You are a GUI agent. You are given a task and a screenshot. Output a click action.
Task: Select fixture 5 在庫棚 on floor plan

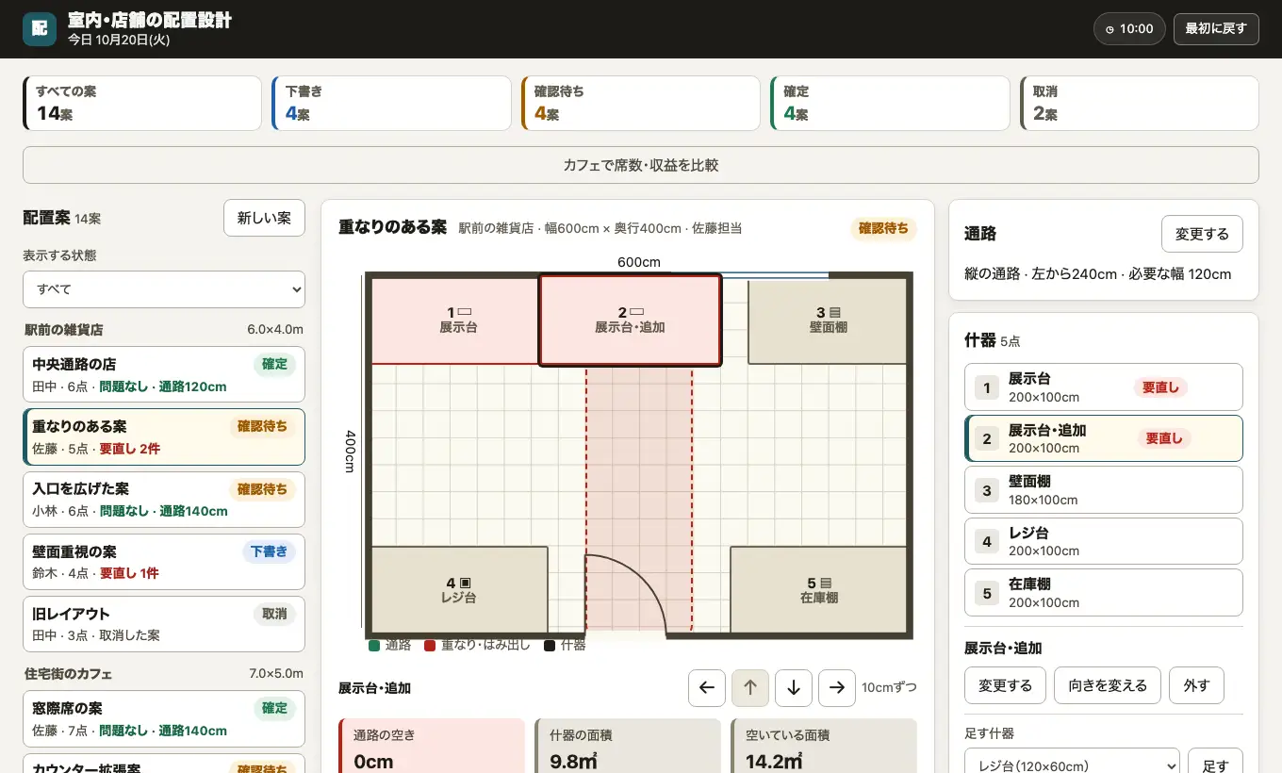click(818, 590)
